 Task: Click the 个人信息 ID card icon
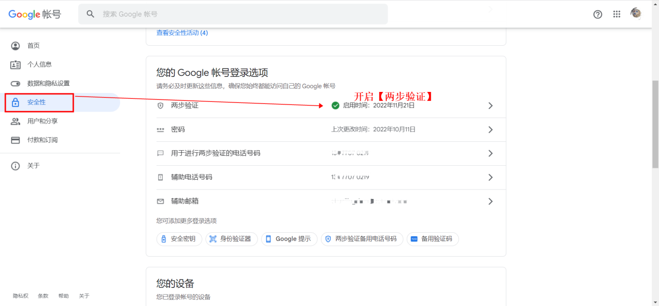[16, 64]
